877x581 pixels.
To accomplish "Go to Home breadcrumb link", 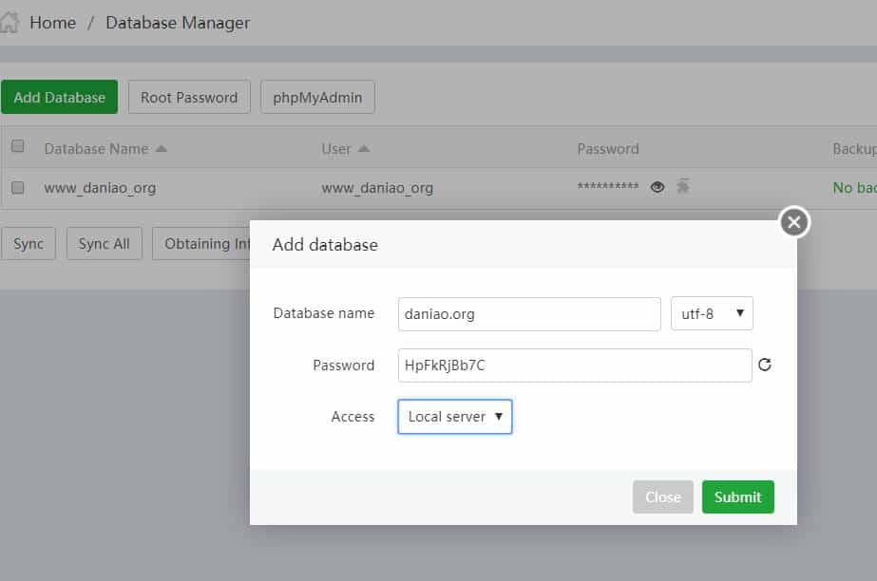I will [x=52, y=23].
